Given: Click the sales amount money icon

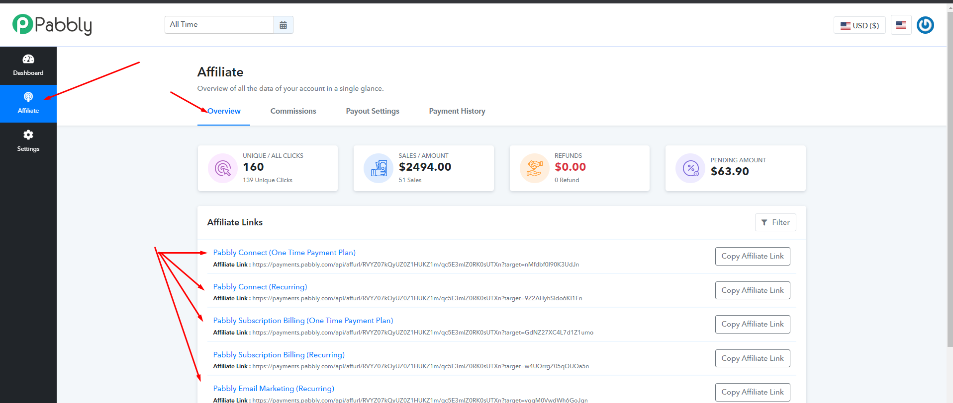Looking at the screenshot, I should coord(379,168).
